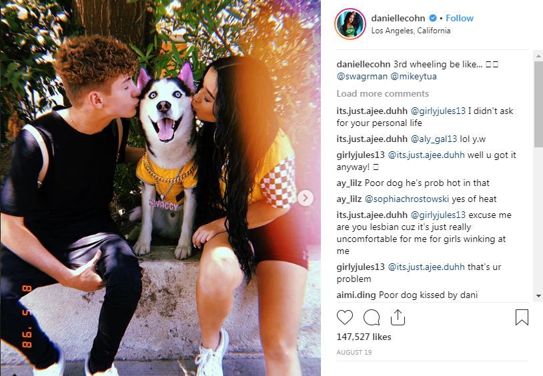Click the comments scrollbar thumb
This screenshot has width=543, height=376.
point(538,104)
